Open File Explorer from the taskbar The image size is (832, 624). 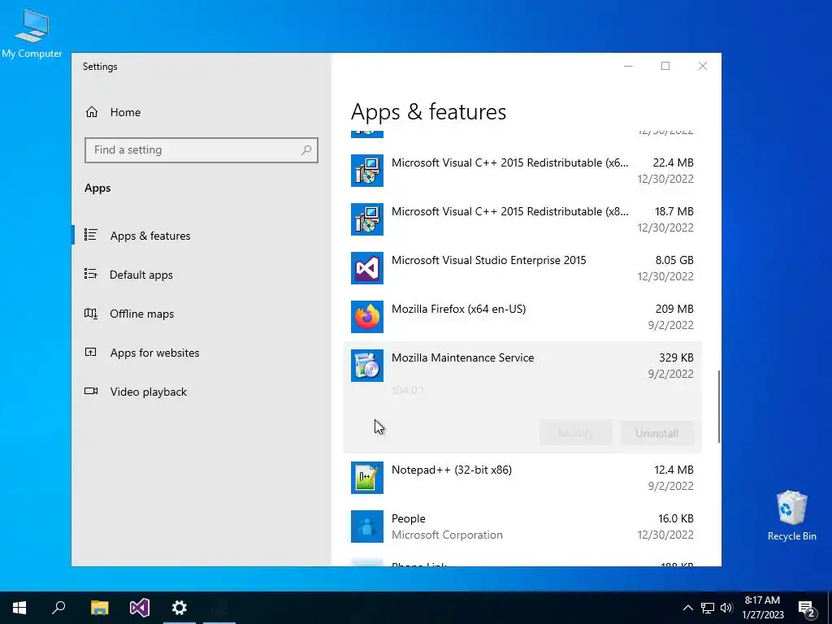point(99,608)
